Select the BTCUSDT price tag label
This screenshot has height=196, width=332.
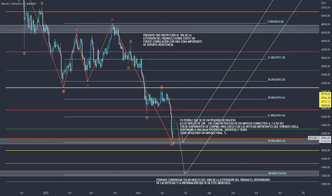[x=313, y=138]
